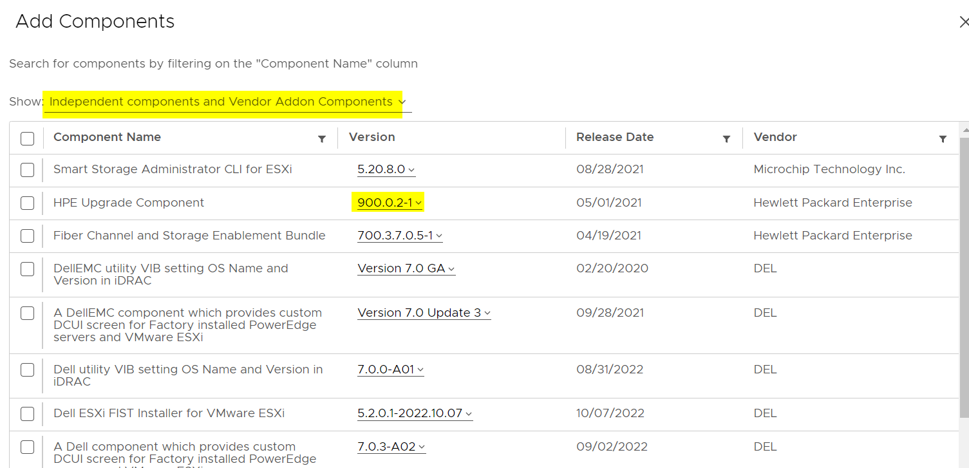Check DellEMC utility VIB setting OS Name row
The width and height of the screenshot is (969, 468).
click(27, 268)
